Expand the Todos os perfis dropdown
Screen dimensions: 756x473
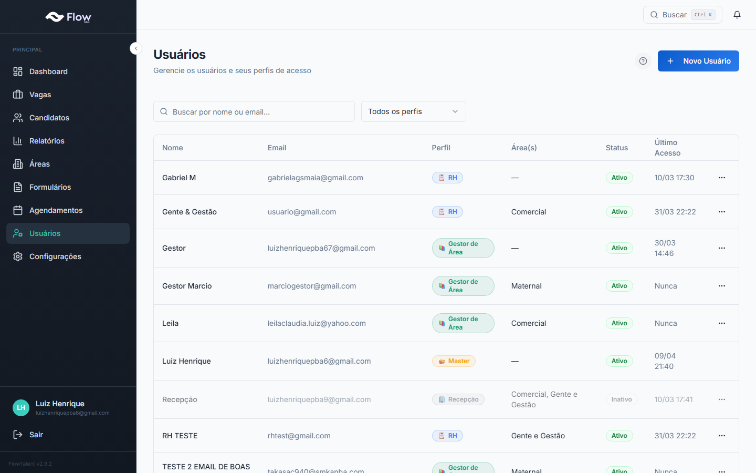tap(413, 111)
